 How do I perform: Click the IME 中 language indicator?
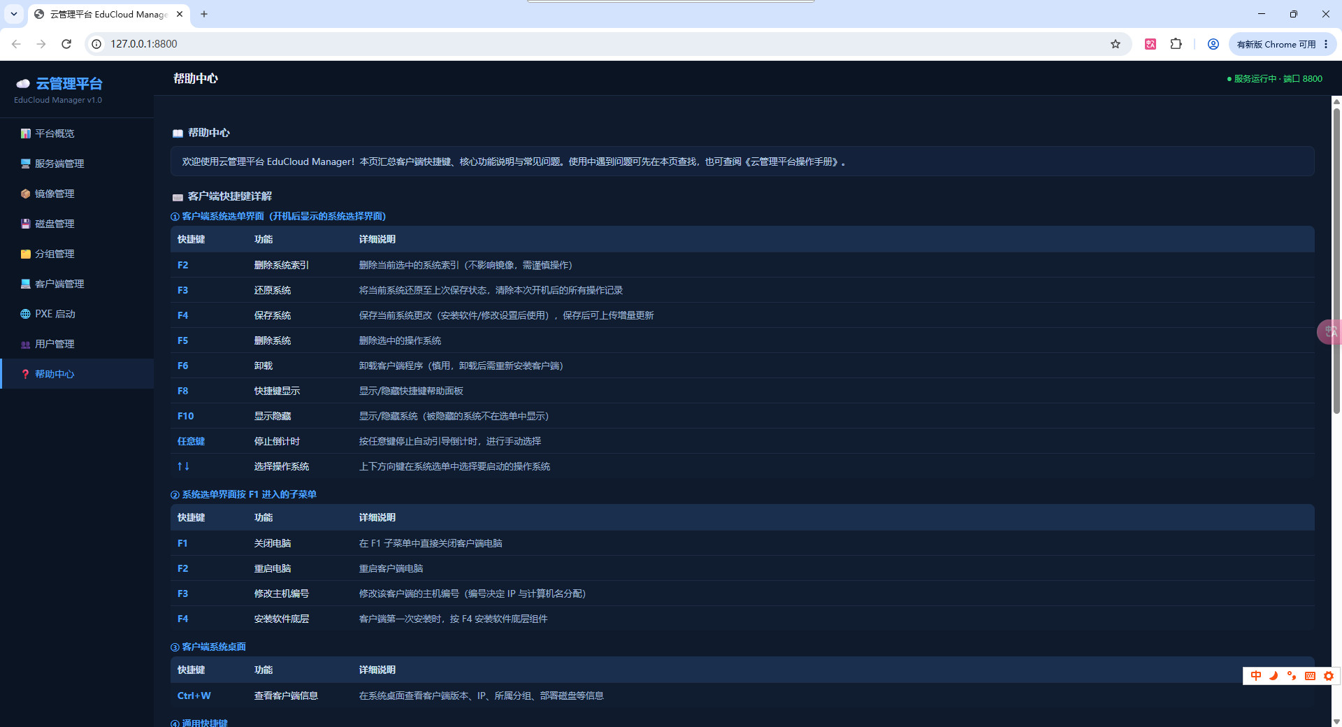coord(1256,676)
